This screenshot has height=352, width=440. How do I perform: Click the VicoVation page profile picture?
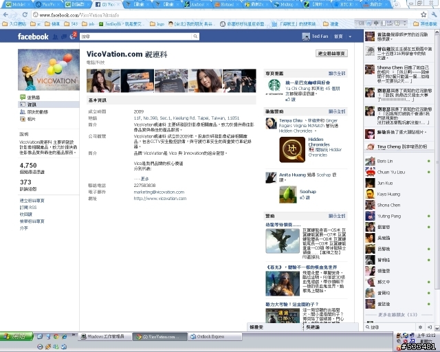coord(49,69)
